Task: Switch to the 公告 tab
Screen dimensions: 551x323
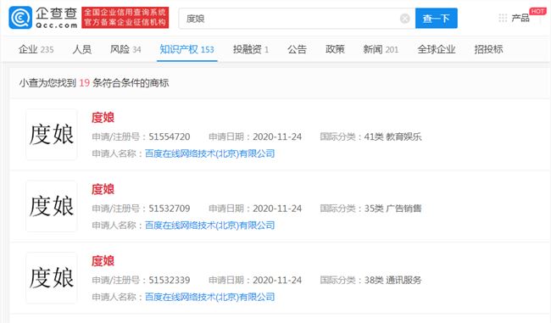Action: click(297, 49)
